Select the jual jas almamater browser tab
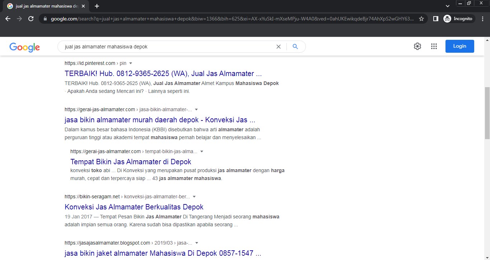Screen dimensions: 490x260 46,6
